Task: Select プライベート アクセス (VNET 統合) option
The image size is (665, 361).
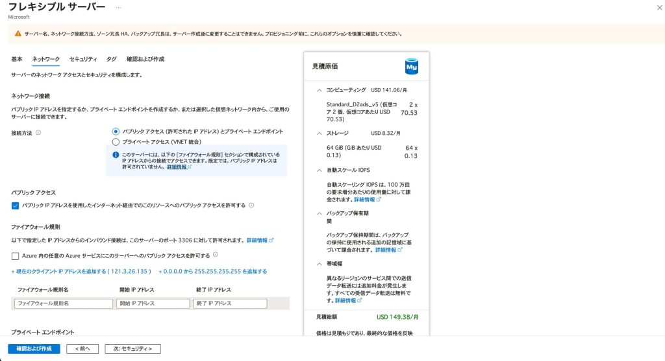Action: [x=116, y=141]
